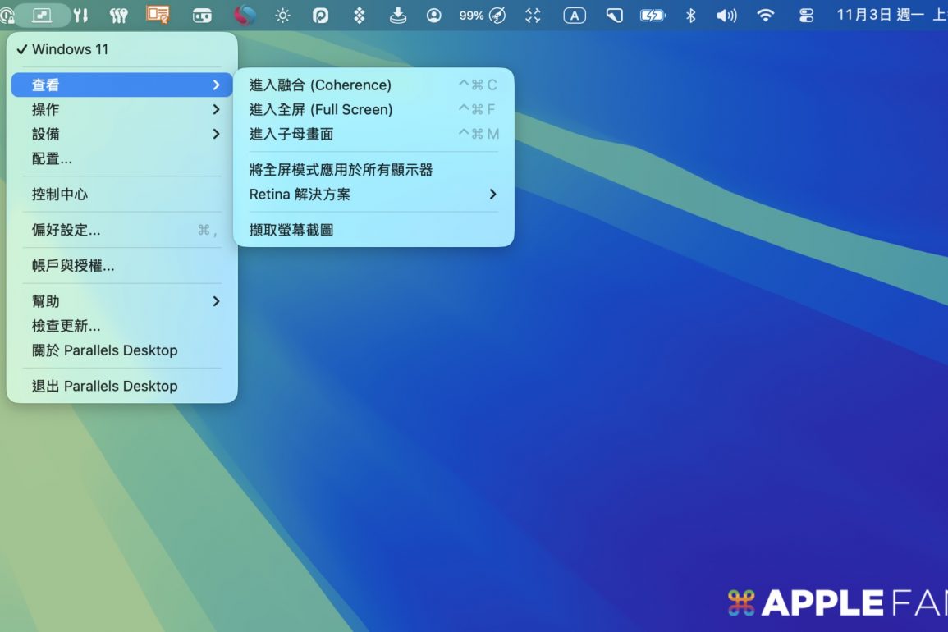Enable full screen mode on all displays

click(341, 170)
